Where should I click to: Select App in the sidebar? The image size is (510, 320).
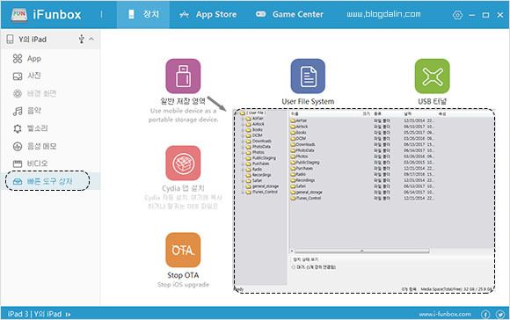[50, 59]
